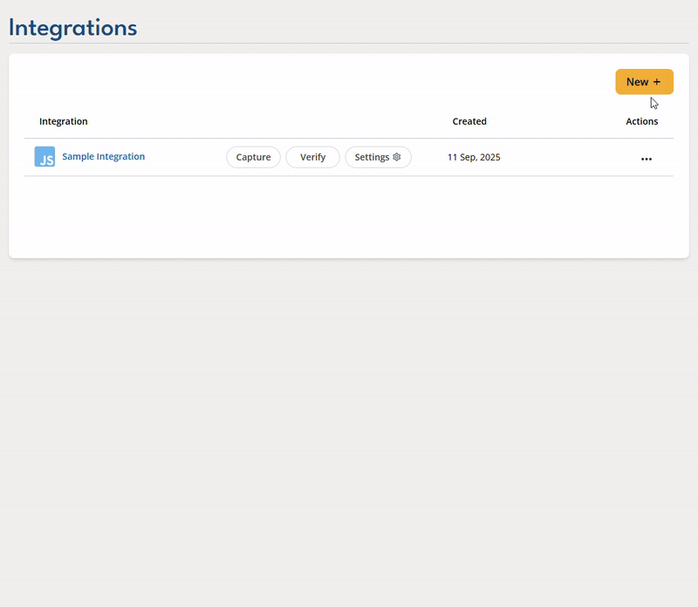
Task: Click the word Settings in the Settings pill
Action: click(x=372, y=157)
